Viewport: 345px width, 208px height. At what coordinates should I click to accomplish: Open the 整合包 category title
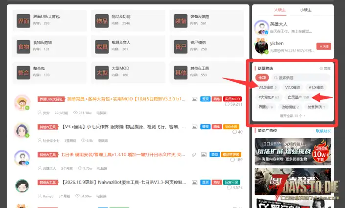(39, 69)
